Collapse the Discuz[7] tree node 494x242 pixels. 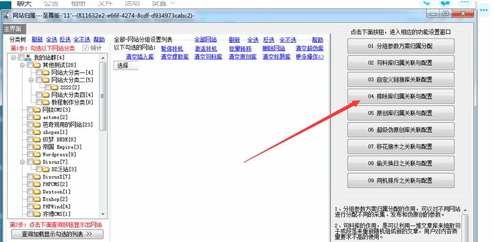(x=22, y=162)
